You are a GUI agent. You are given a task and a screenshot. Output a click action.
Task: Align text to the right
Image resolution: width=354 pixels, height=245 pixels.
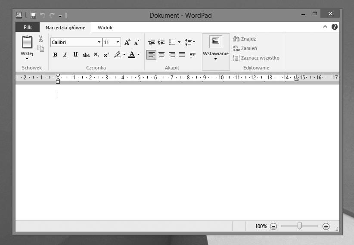(x=172, y=54)
